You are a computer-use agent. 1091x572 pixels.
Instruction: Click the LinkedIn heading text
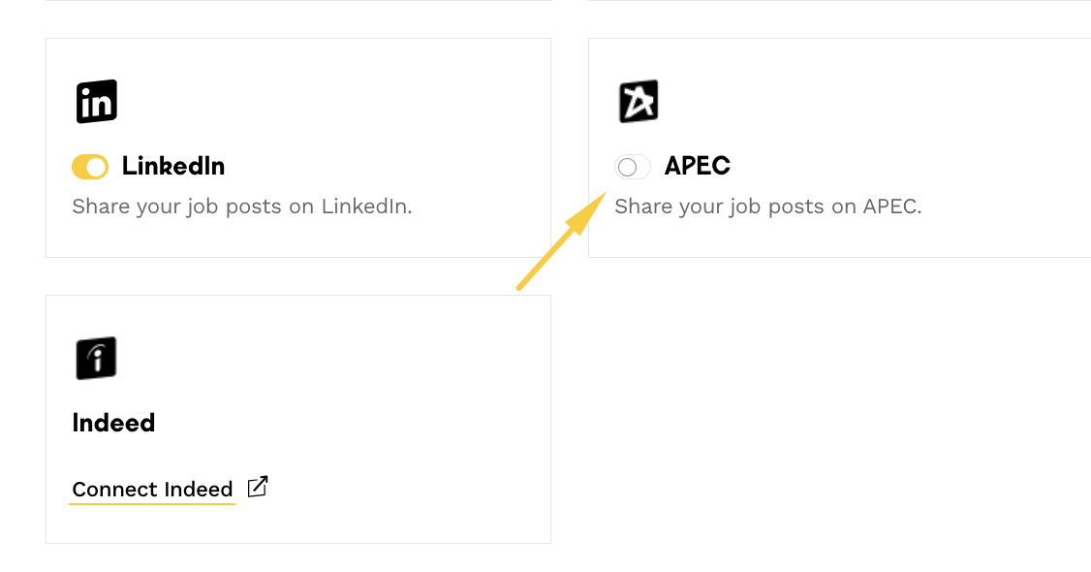[173, 167]
